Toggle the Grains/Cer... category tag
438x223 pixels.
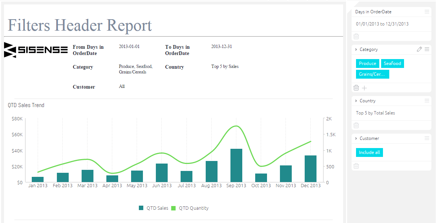coord(372,74)
